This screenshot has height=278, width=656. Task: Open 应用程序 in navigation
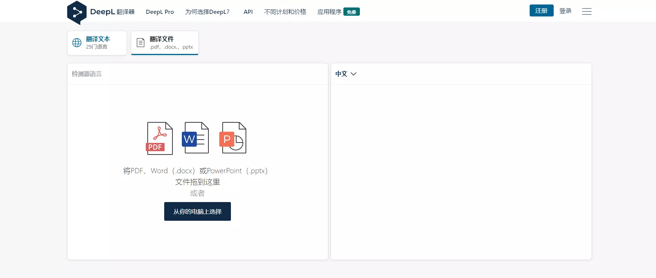pos(329,12)
